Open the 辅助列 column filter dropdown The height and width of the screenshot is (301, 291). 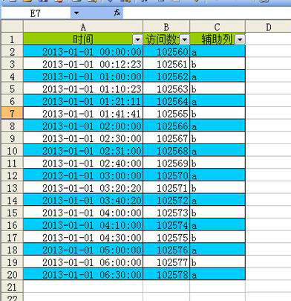240,39
